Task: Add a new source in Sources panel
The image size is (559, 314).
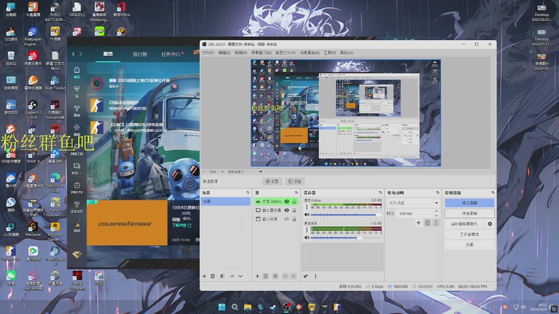Action: pos(257,276)
